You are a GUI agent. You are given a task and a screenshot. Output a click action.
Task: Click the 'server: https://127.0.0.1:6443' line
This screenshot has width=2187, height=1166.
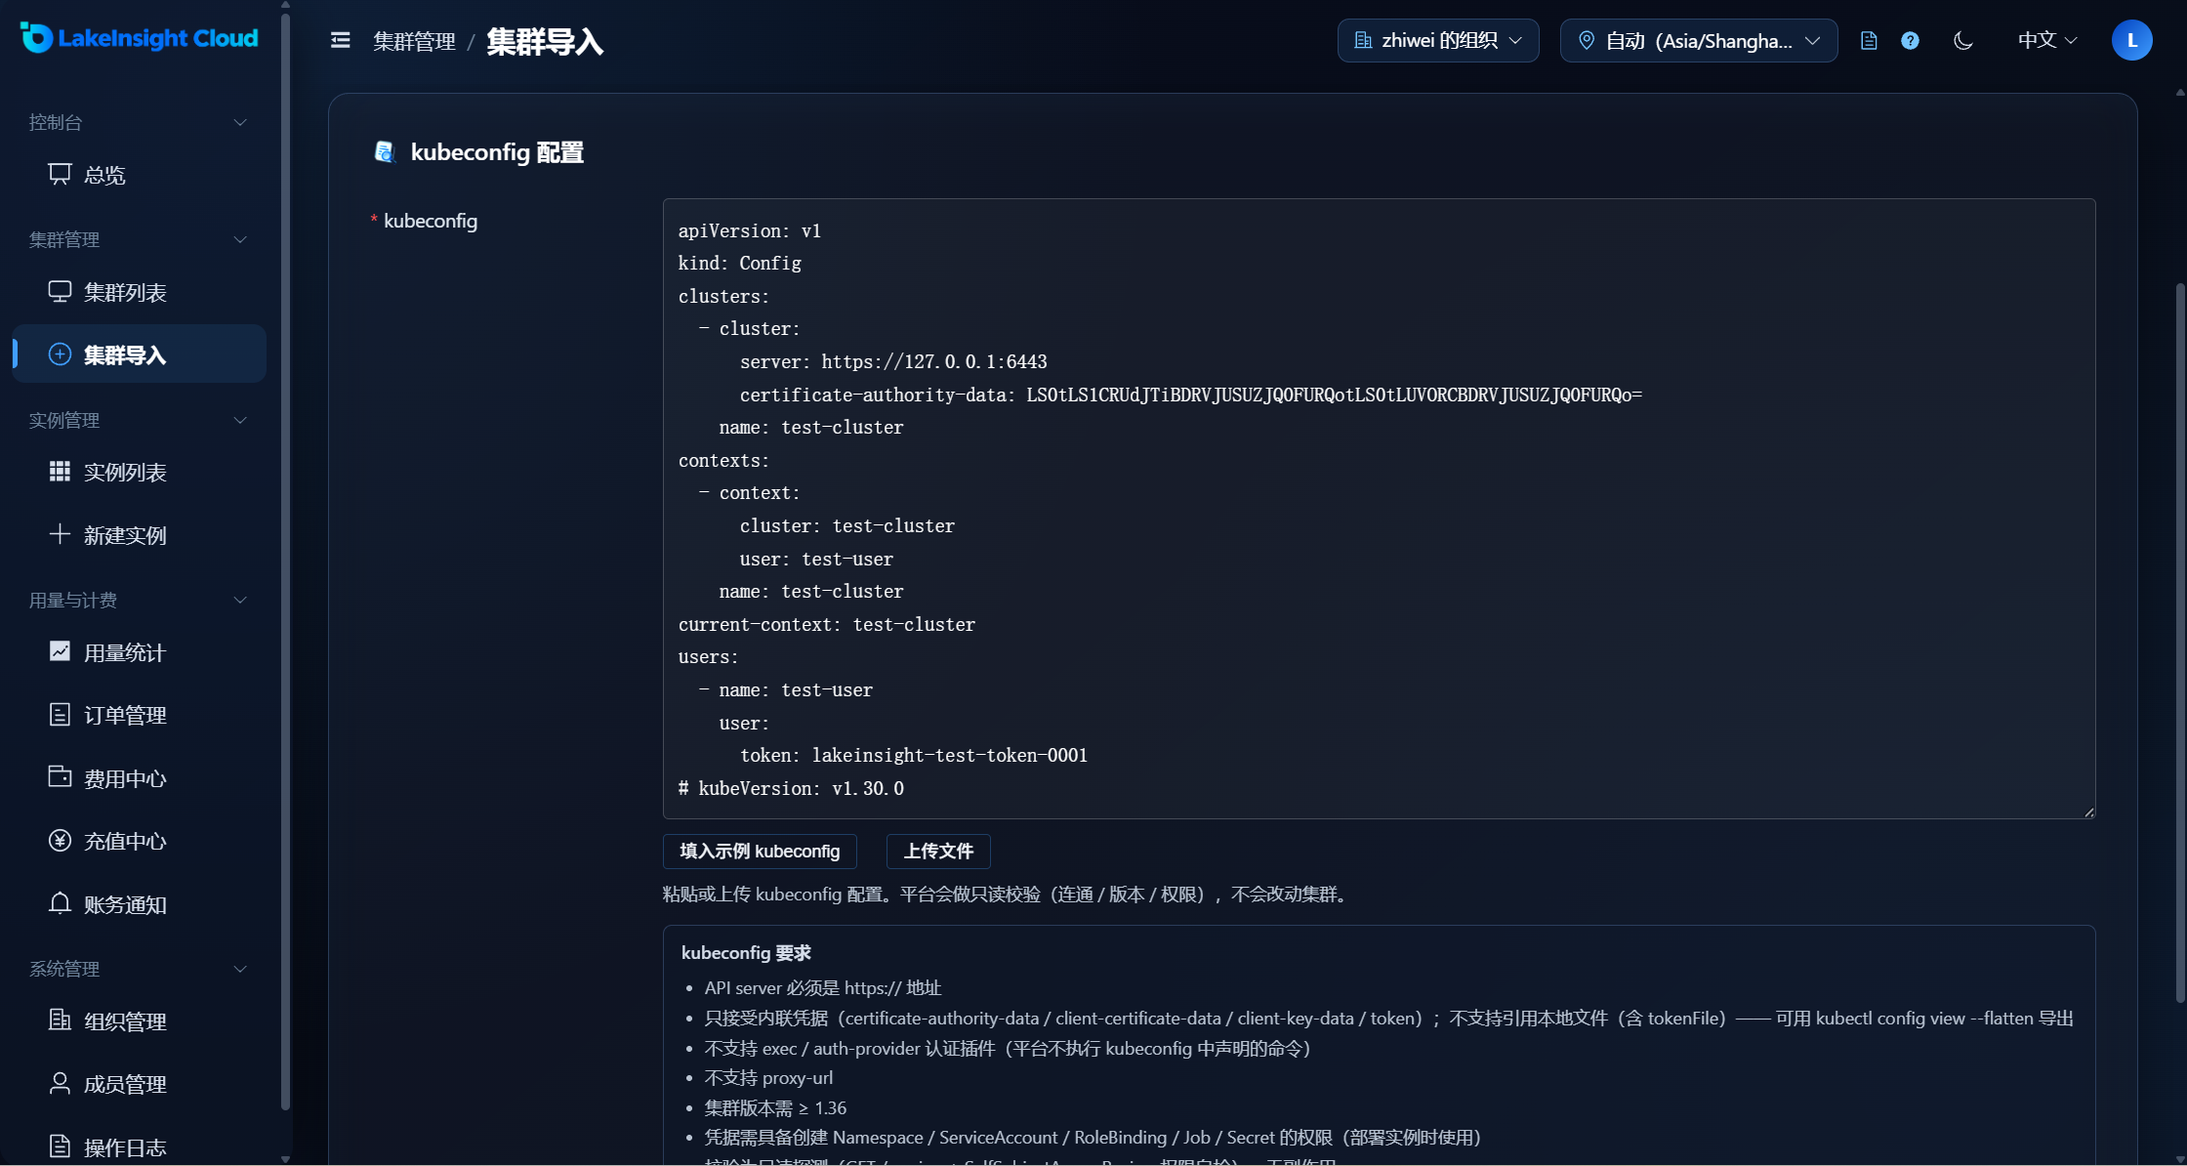893,362
